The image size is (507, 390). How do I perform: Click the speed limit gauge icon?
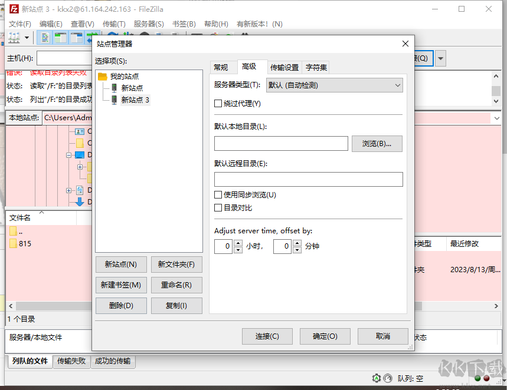[x=388, y=378]
